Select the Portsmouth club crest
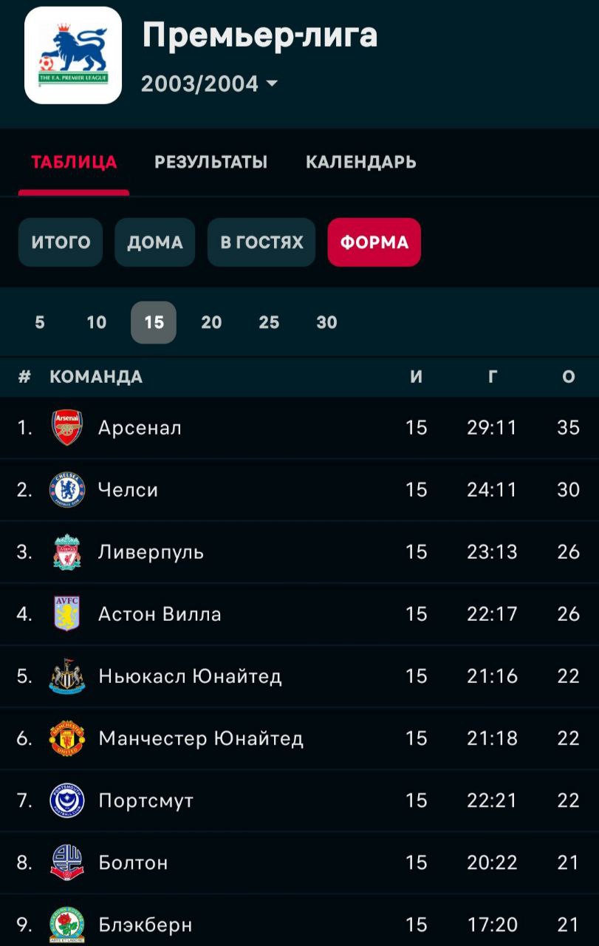599x946 pixels. coord(67,800)
